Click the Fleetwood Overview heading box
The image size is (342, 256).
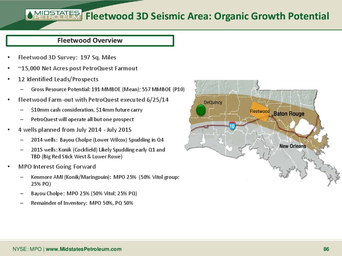[x=90, y=41]
